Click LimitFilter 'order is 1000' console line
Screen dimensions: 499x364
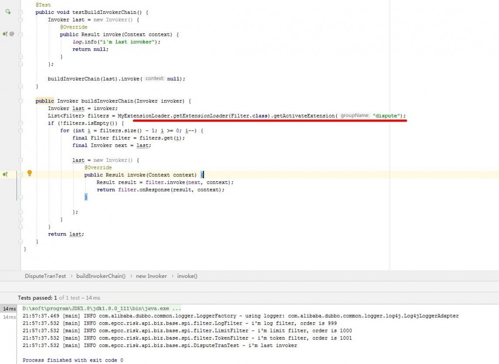187,330
